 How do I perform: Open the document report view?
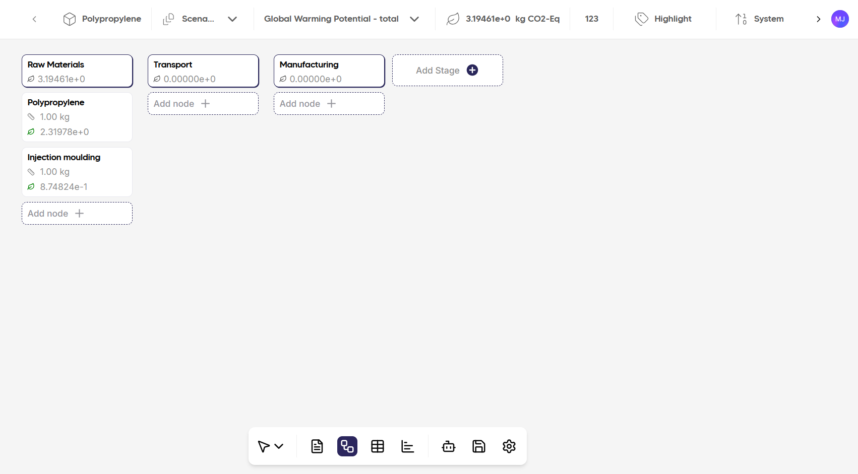(317, 446)
